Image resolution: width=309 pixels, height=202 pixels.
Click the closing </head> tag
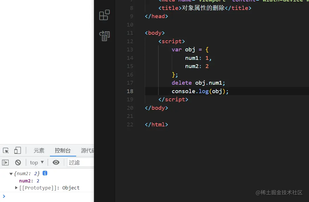click(x=156, y=16)
